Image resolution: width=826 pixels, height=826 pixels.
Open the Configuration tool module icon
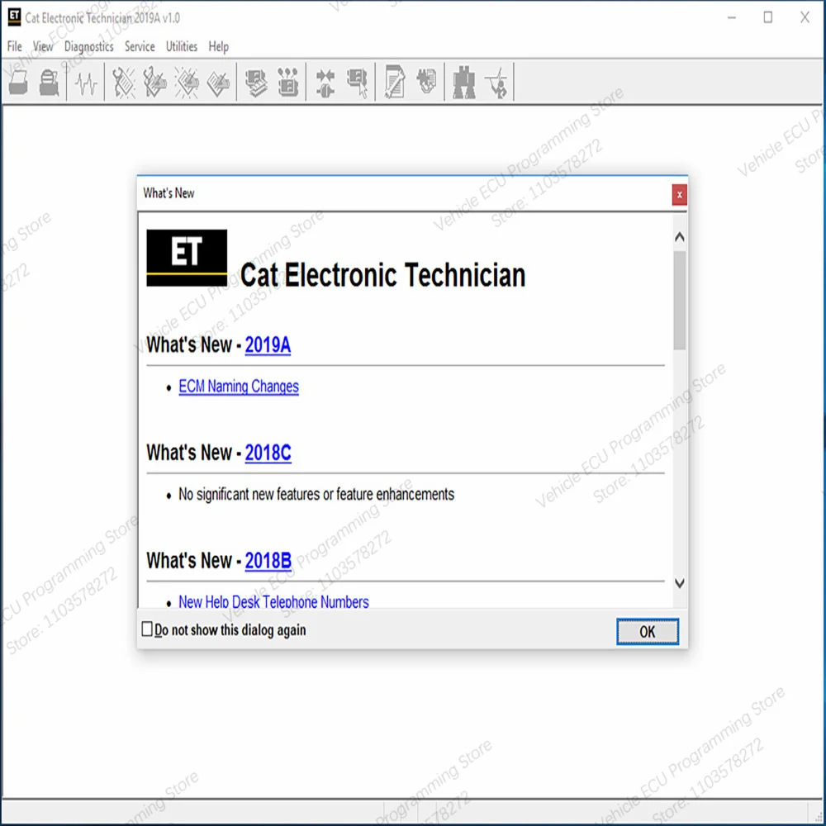287,83
